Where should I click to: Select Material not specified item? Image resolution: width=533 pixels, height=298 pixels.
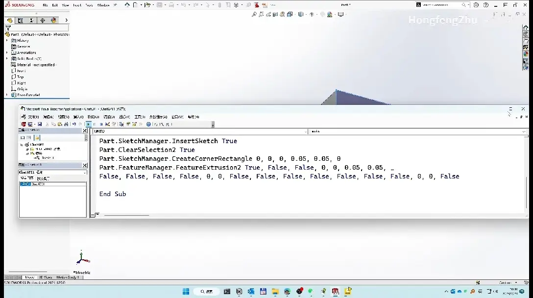click(34, 65)
